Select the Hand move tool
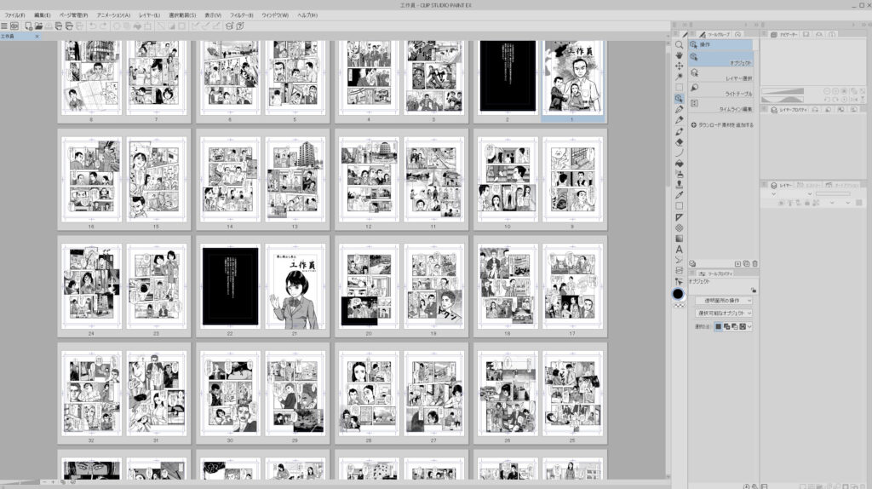Screen dimensions: 872x489 (679, 55)
